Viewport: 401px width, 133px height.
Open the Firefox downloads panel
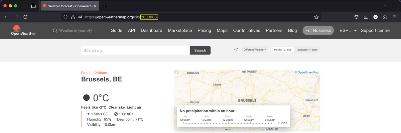pos(366,17)
